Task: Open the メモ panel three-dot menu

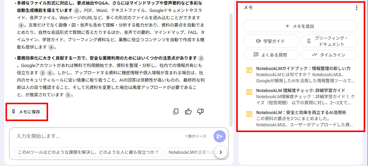Action: [356, 8]
